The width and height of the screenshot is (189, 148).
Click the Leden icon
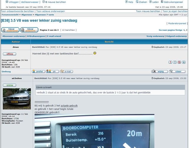(150, 2)
